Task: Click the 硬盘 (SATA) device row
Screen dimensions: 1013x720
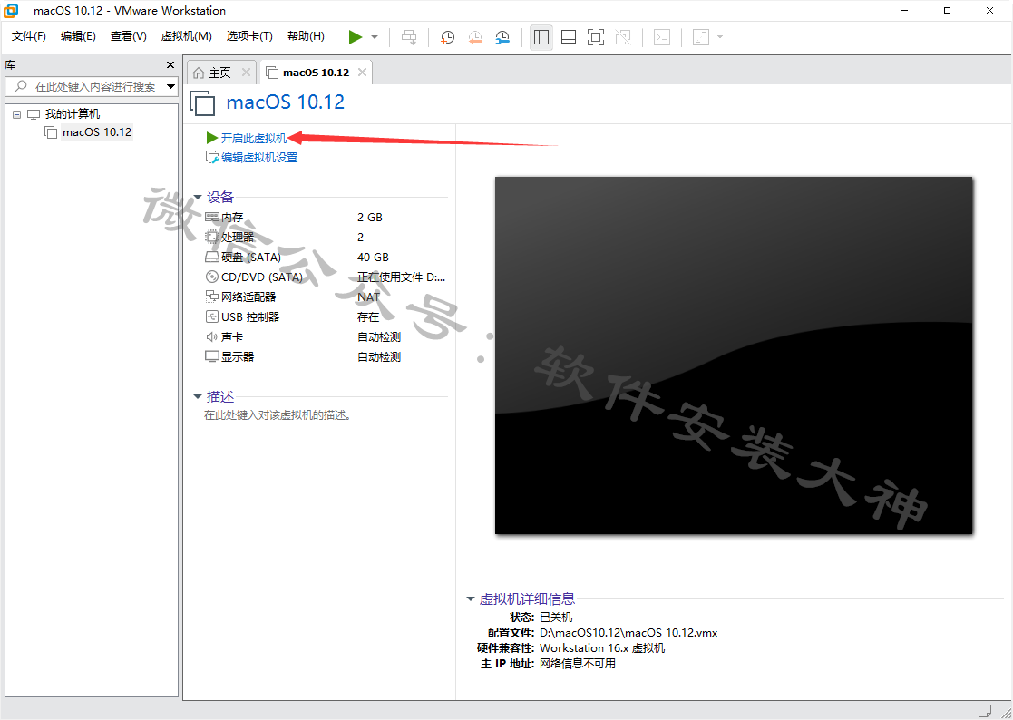Action: pos(325,257)
